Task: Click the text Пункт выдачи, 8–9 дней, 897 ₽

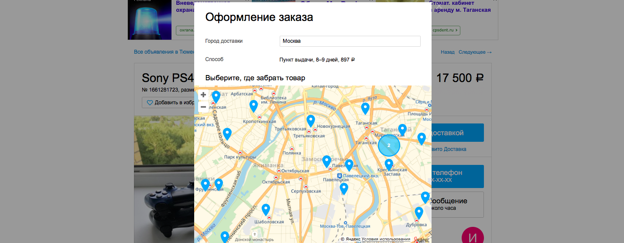Action: (317, 59)
